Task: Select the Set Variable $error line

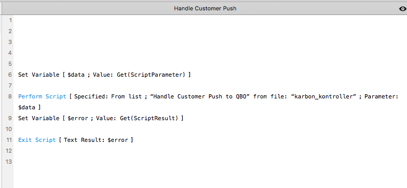Action: coord(101,118)
